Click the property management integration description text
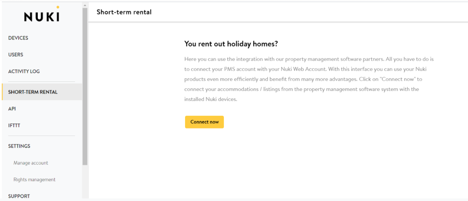Screen dimensions: 468x201 (309, 79)
